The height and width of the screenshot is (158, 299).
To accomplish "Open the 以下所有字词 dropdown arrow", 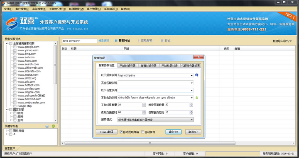I will [191, 75].
